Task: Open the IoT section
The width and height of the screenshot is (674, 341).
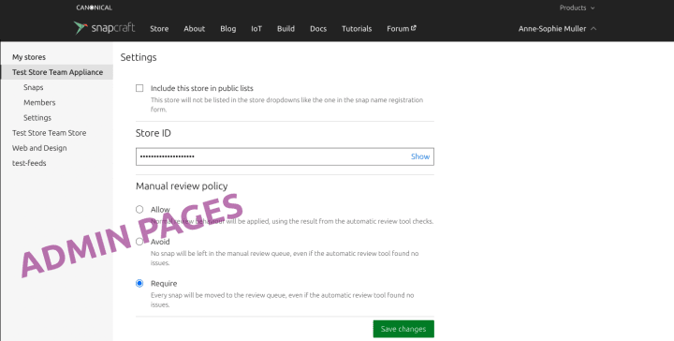Action: [x=256, y=29]
